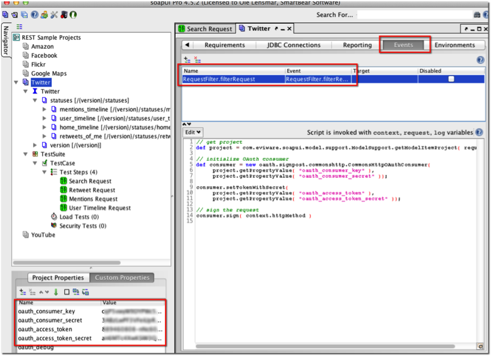Switch to the Custom Properties tab
The image size is (492, 357).
[x=122, y=278]
